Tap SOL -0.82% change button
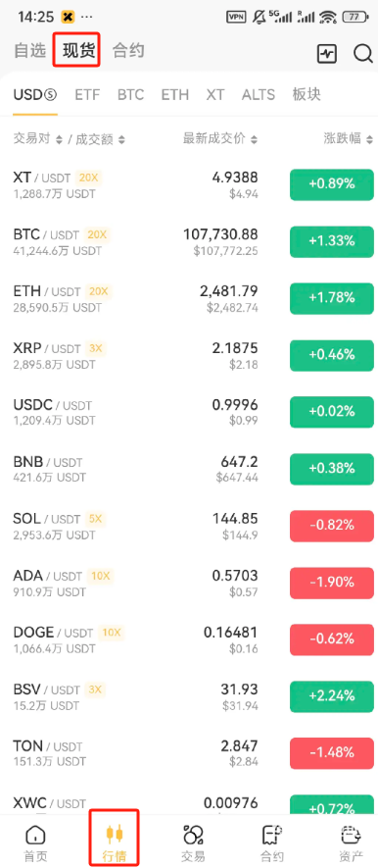378x868 pixels. [332, 526]
